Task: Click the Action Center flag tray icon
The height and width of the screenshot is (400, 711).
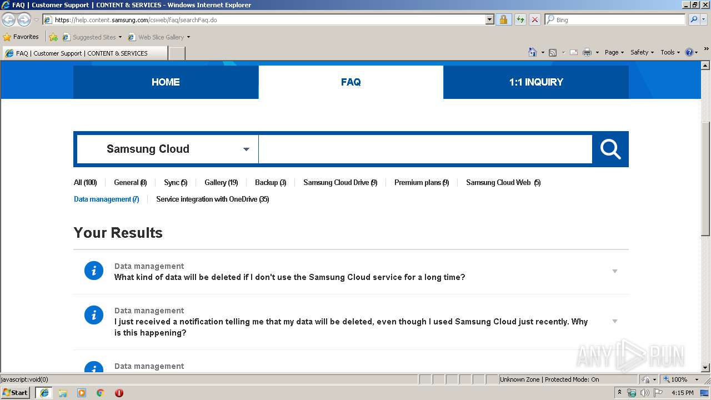Action: tap(658, 393)
